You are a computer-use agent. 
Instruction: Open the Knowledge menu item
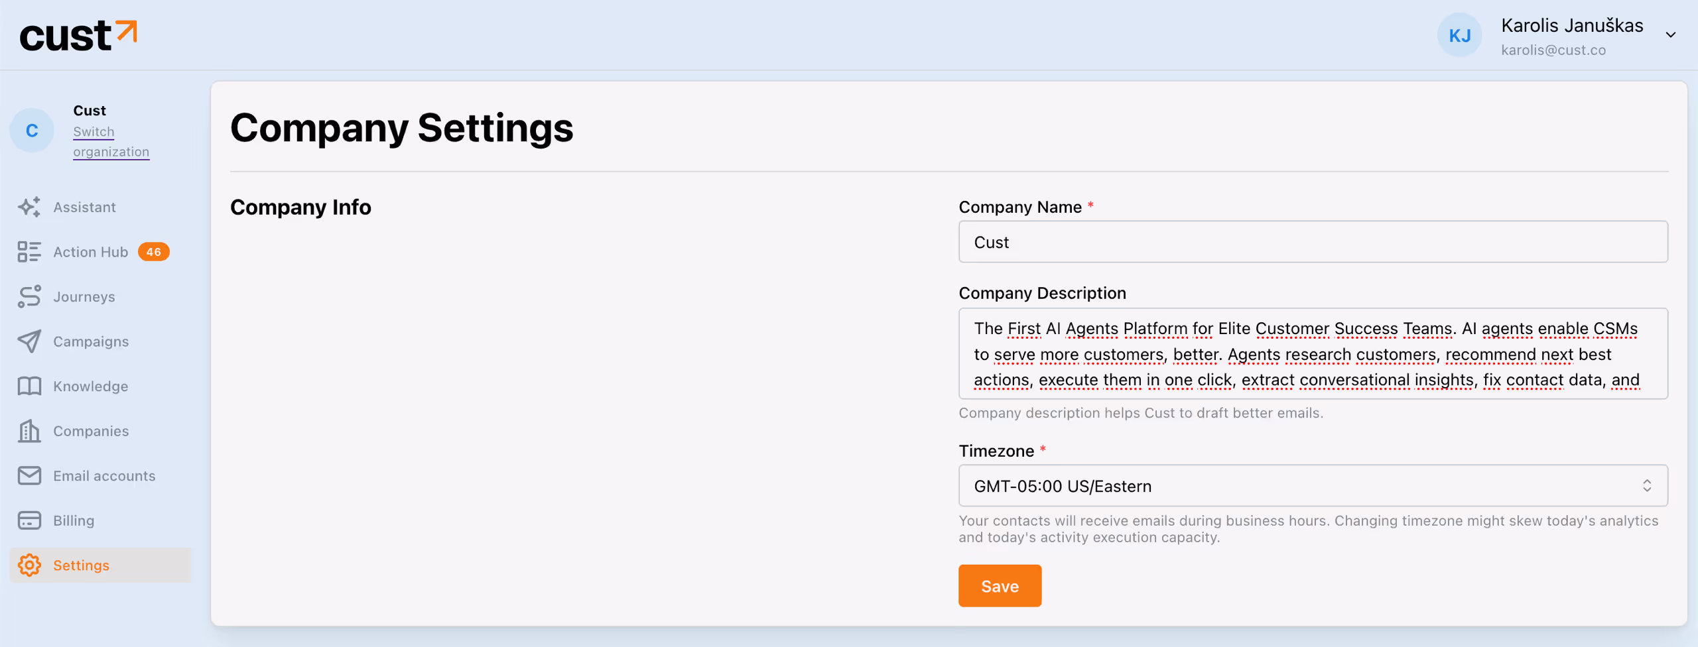click(x=91, y=386)
